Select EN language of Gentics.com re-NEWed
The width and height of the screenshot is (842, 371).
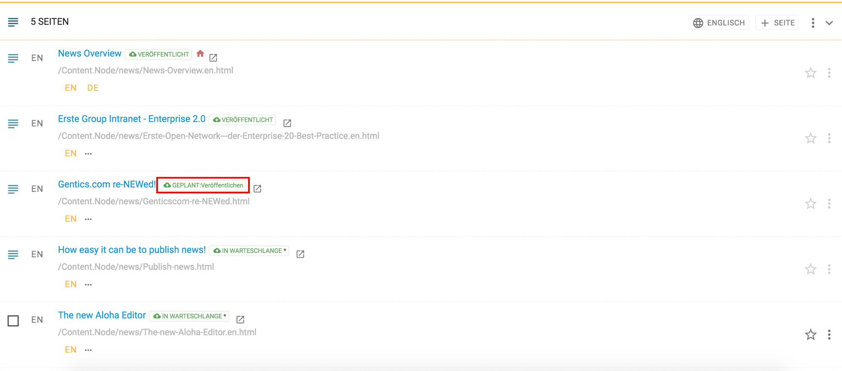(x=71, y=219)
